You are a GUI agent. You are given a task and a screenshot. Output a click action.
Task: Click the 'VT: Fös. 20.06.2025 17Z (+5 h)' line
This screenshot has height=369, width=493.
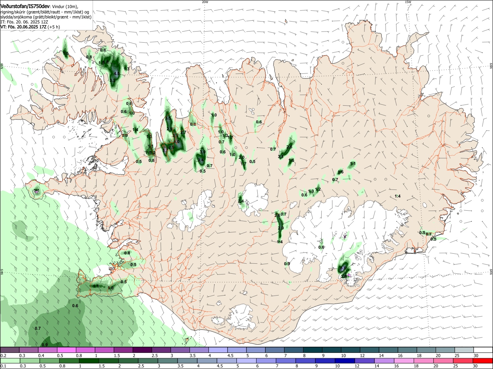30,27
